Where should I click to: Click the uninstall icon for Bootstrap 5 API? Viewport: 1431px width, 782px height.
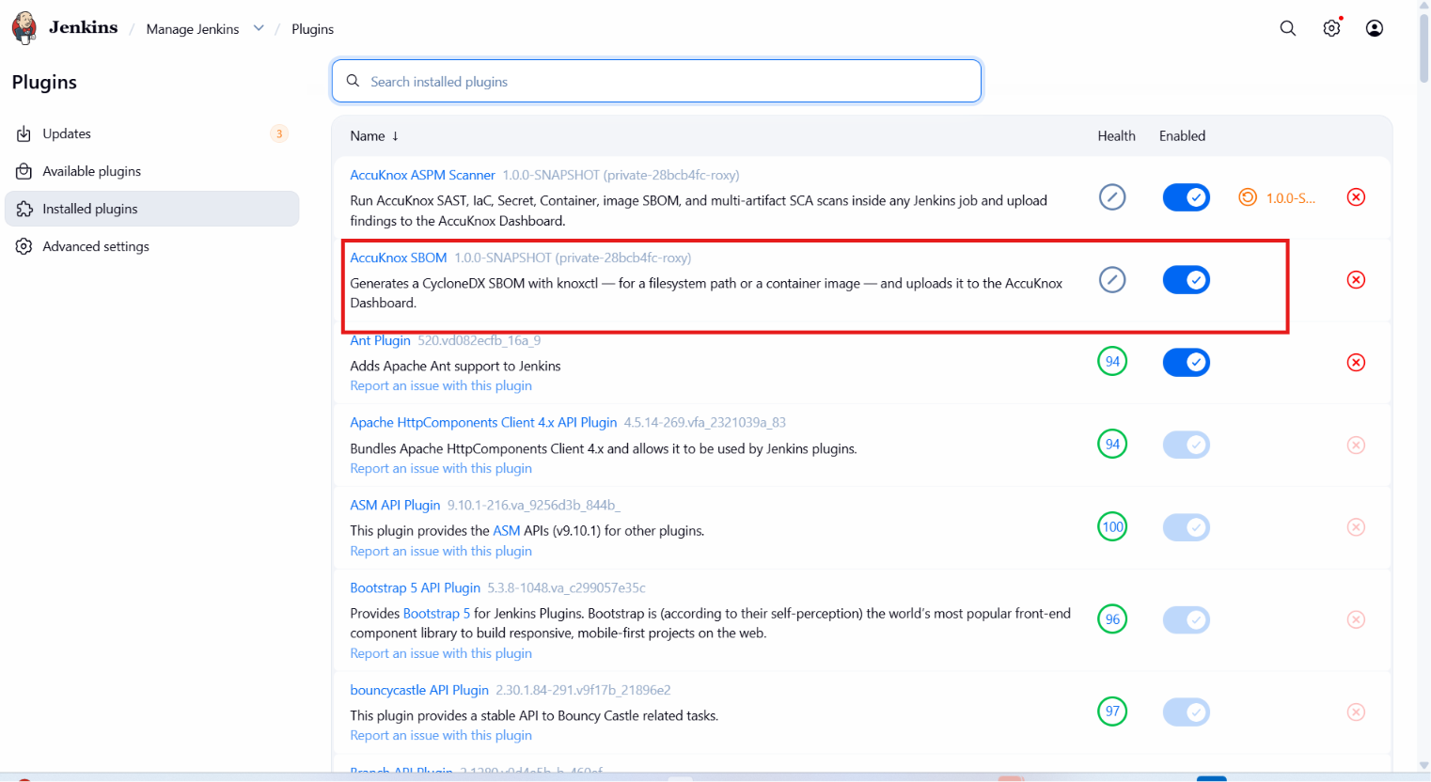(1356, 619)
